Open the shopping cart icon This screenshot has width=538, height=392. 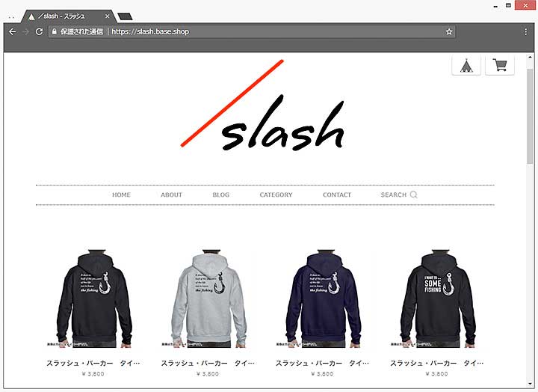tap(500, 65)
